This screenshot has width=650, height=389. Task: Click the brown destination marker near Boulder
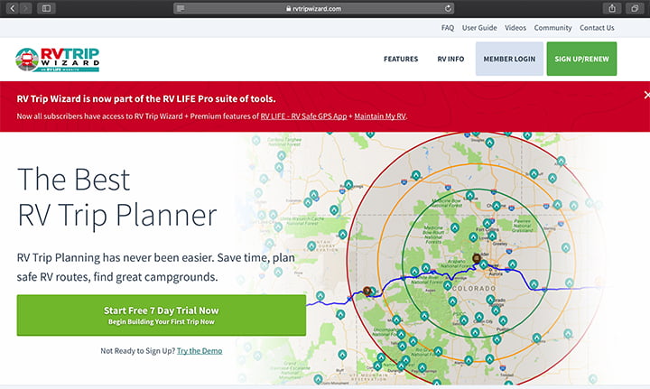(x=477, y=258)
